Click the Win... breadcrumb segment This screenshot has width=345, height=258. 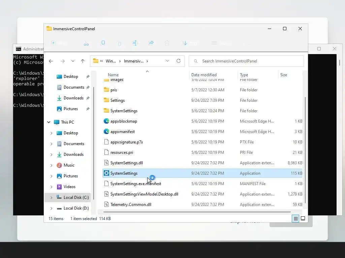(111, 61)
